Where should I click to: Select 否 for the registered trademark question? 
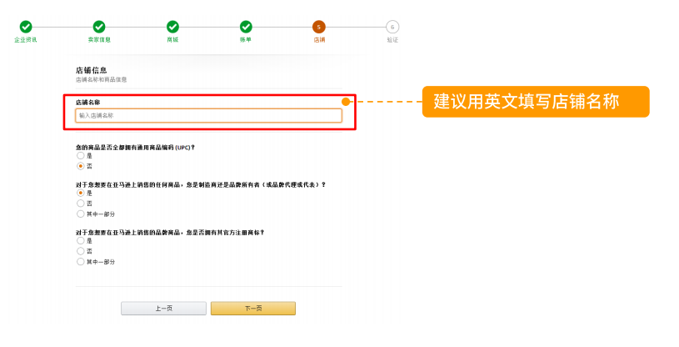coord(81,251)
